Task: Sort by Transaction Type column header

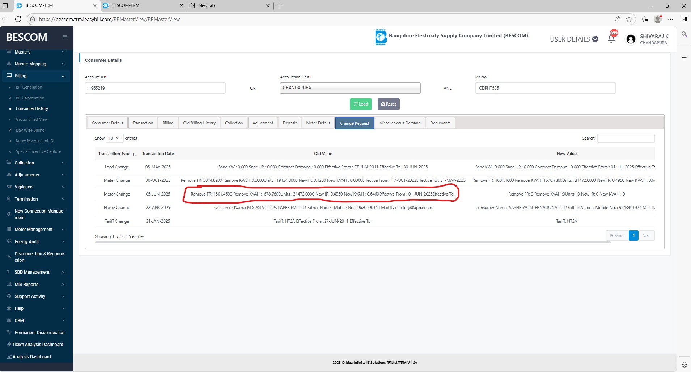Action: tap(117, 154)
